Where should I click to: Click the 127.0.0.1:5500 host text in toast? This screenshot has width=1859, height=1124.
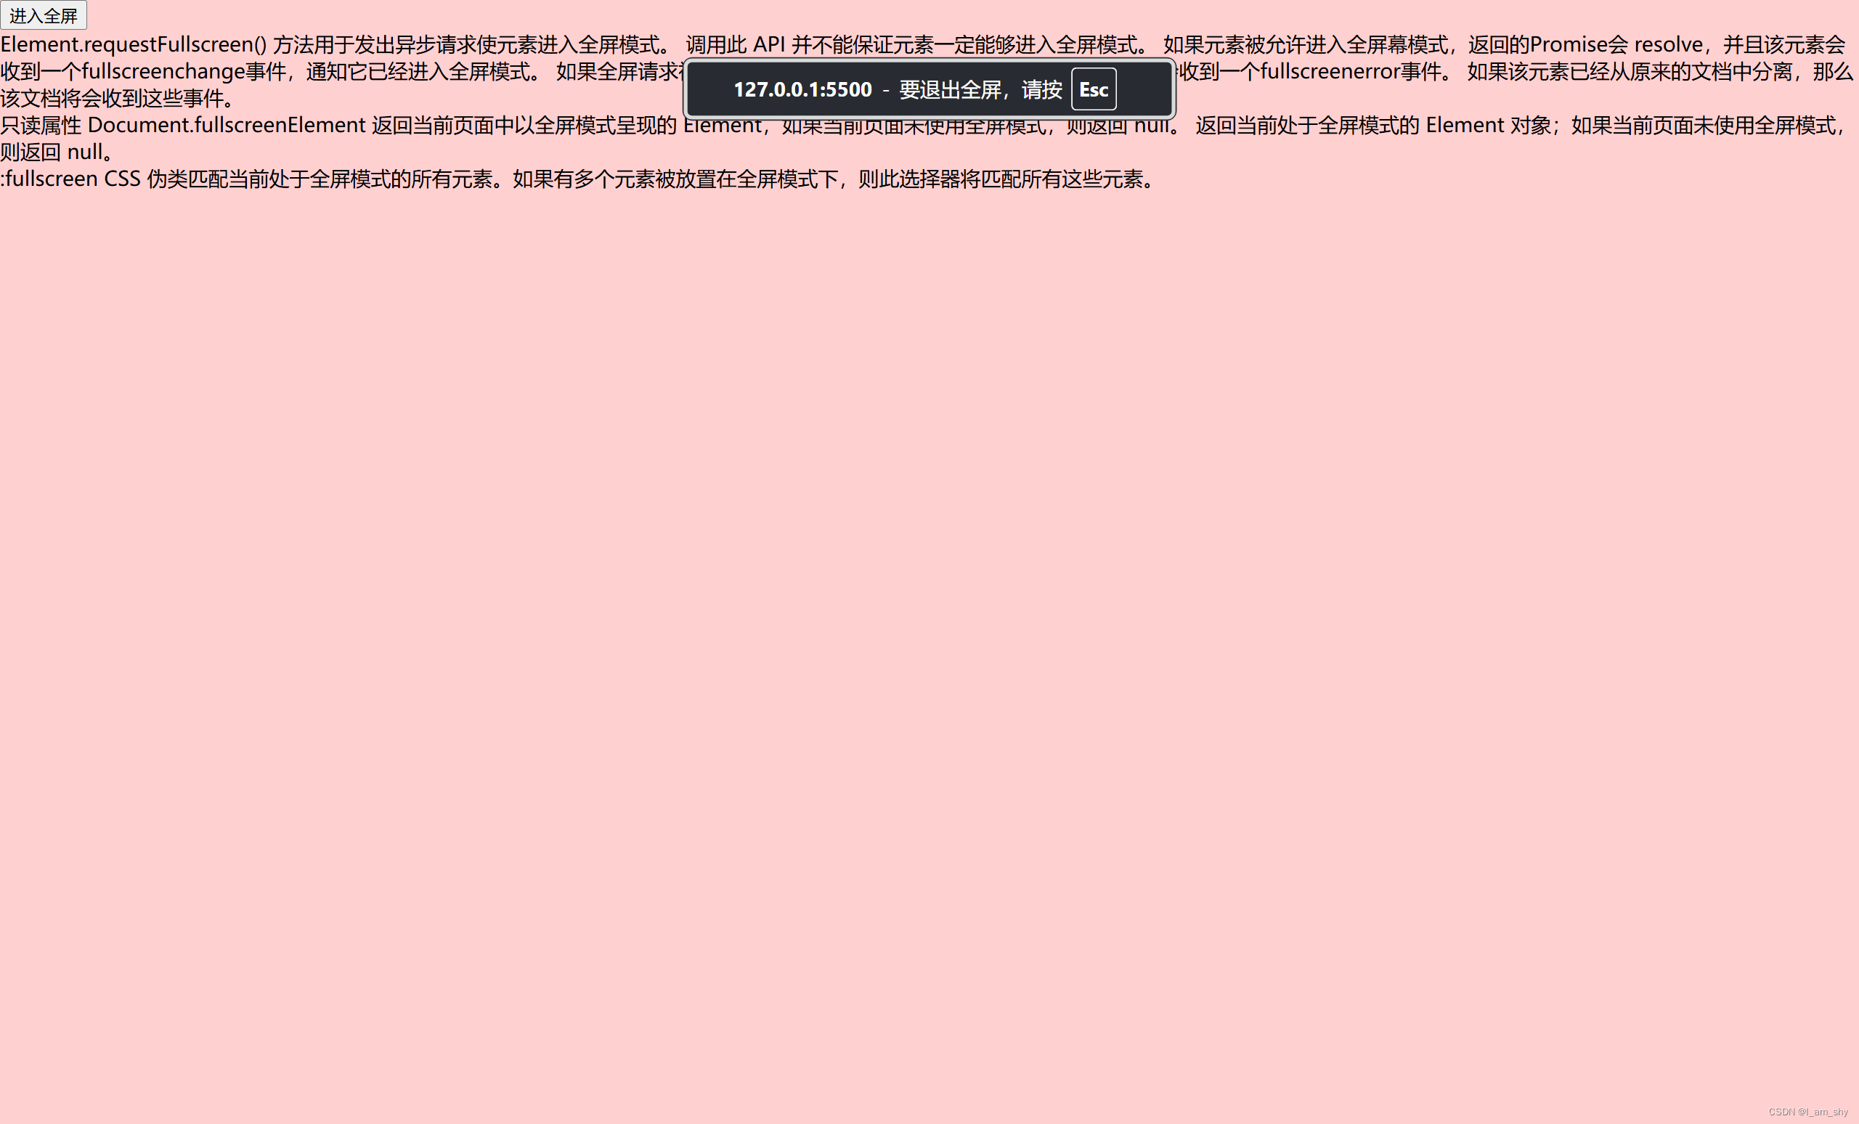[x=802, y=90]
